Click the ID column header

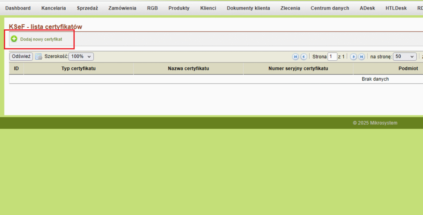[x=16, y=69]
